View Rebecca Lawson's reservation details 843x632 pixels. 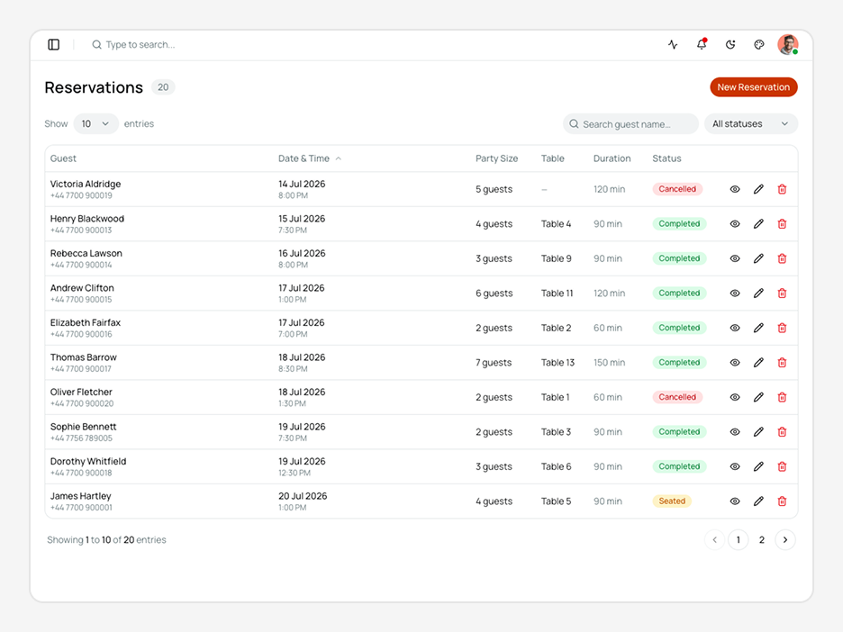pos(735,258)
